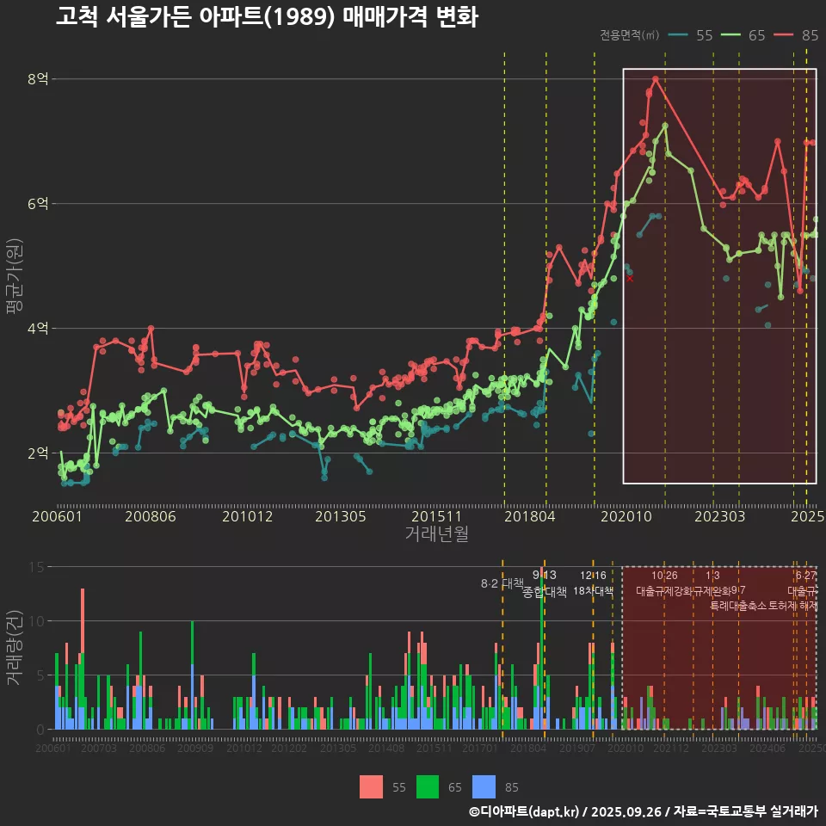Select the green 65 swatch in bottom legend
The height and width of the screenshot is (826, 826).
(428, 786)
